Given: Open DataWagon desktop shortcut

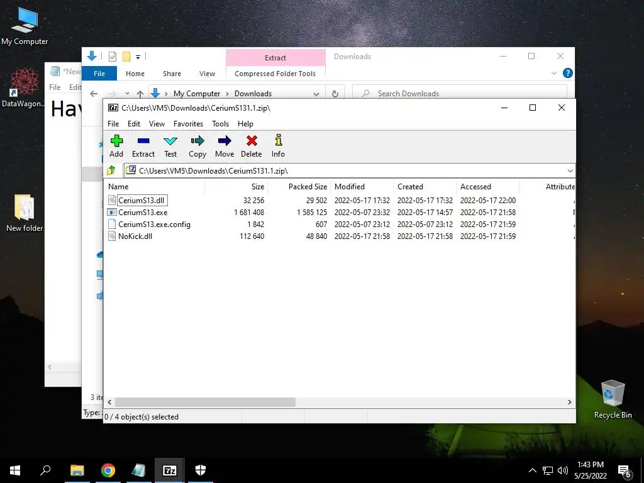Looking at the screenshot, I should coord(23,87).
